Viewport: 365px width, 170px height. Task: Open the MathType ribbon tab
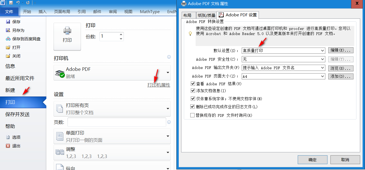(x=150, y=11)
